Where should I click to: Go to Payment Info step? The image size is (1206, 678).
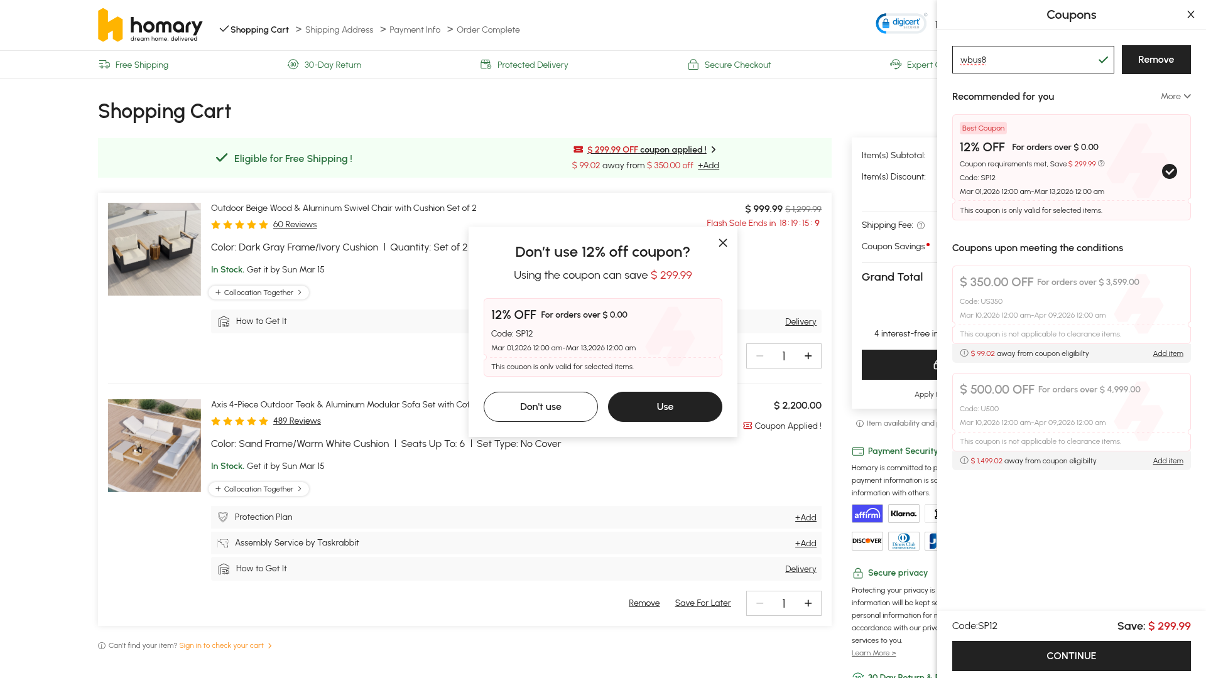point(415,30)
